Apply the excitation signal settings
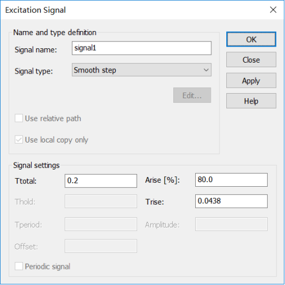Screen dimensions: 285x285 click(x=251, y=80)
